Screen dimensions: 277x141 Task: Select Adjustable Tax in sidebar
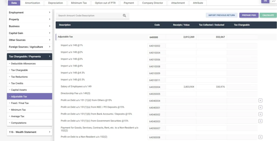click(29, 97)
